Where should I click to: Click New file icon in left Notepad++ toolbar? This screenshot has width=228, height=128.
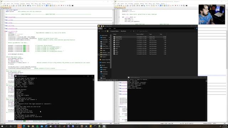tap(2, 6)
